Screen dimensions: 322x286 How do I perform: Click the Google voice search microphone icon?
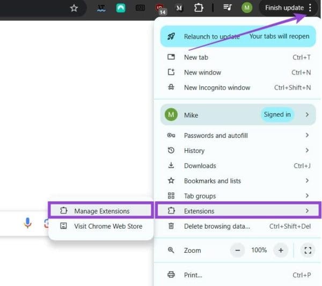click(28, 223)
